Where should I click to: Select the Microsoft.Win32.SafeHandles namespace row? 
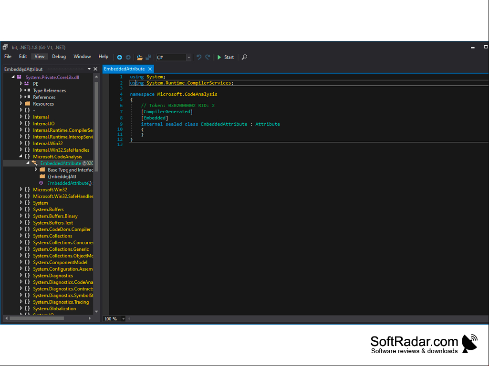(x=63, y=197)
